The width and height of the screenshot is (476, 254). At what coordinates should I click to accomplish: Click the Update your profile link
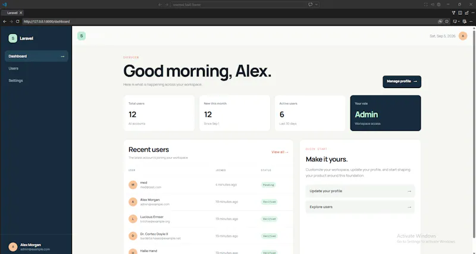click(360, 191)
